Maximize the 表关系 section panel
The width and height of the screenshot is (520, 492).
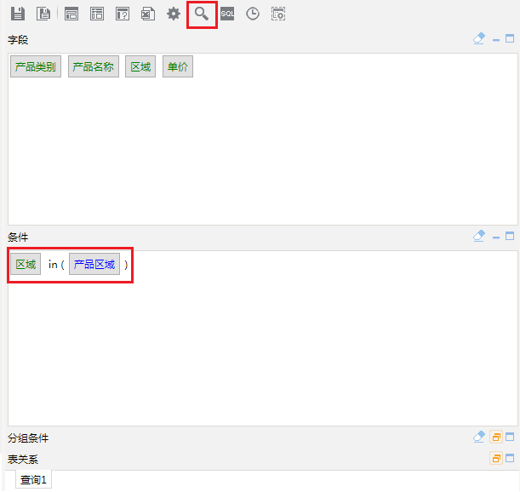tap(510, 458)
